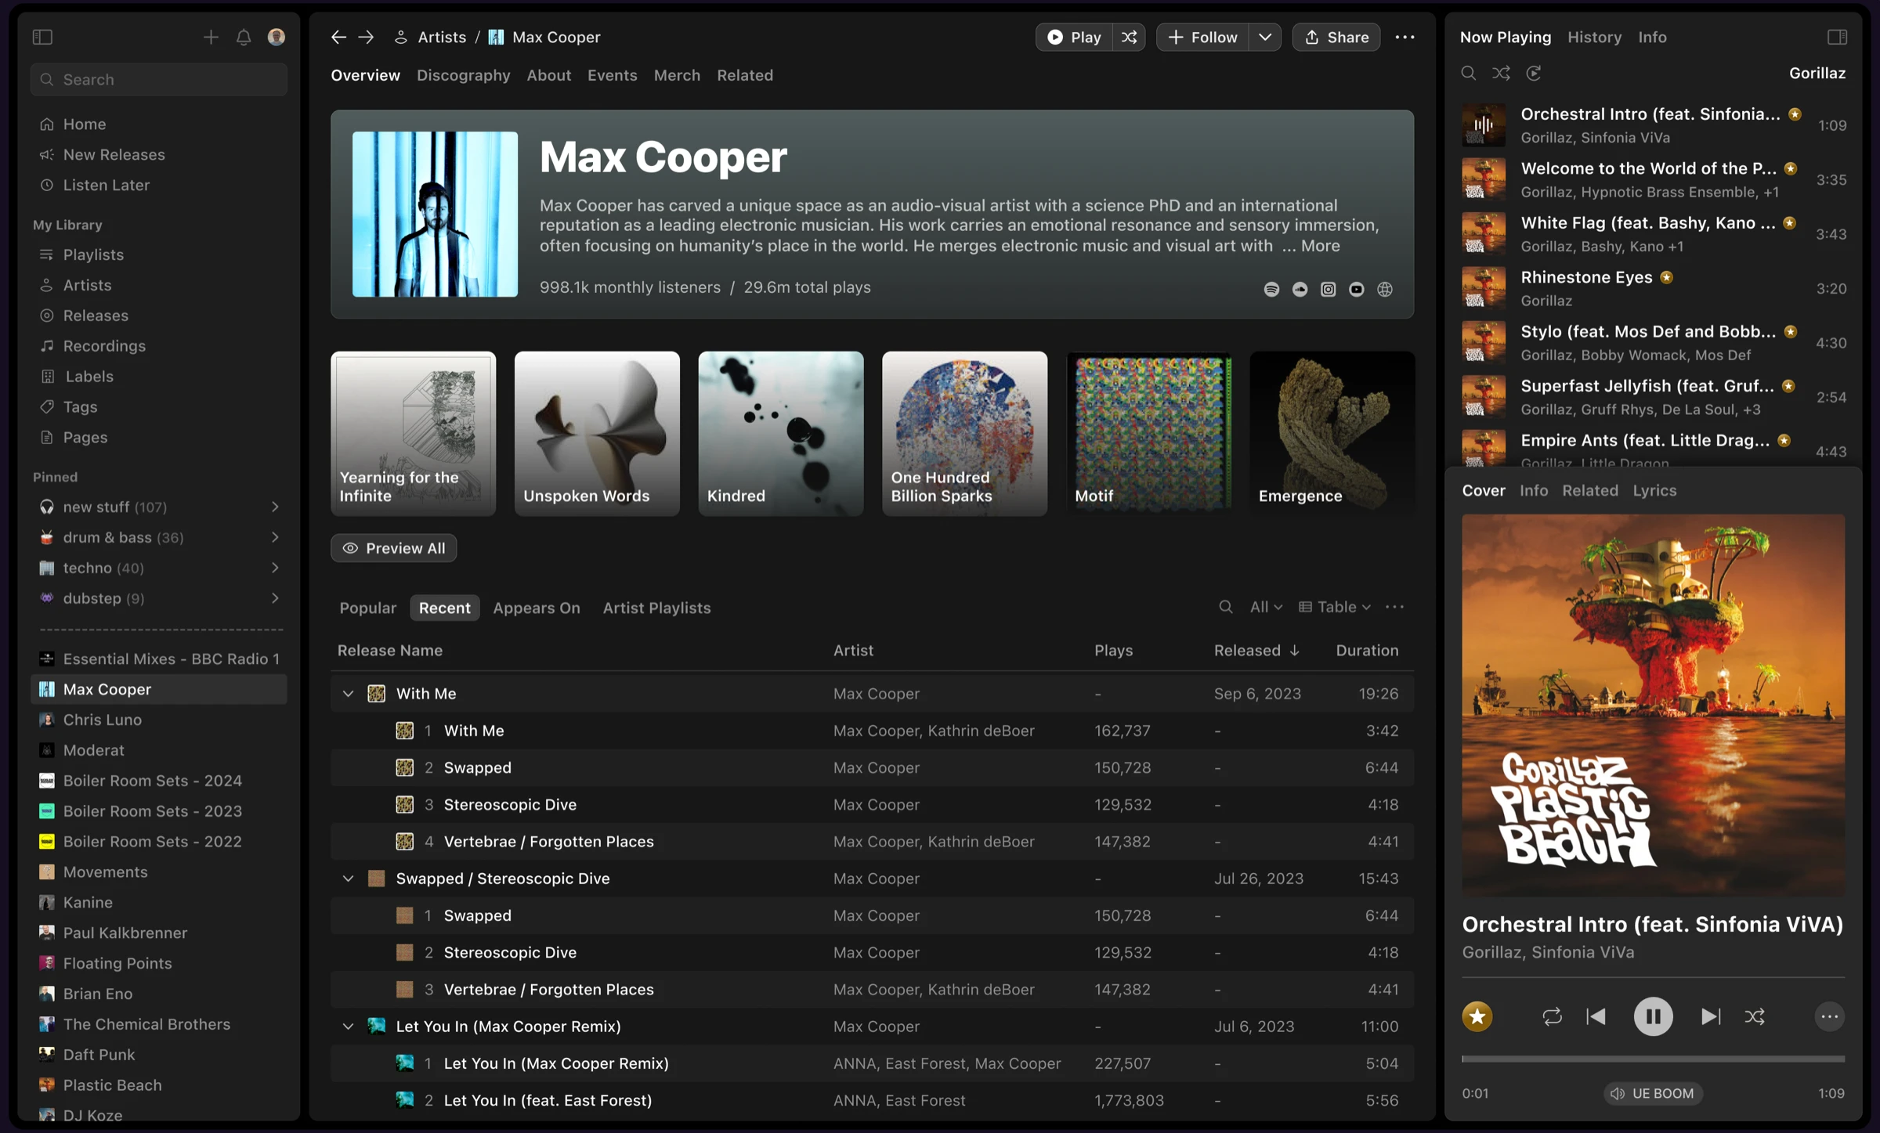Viewport: 1880px width, 1133px height.
Task: Click the Share button
Action: point(1336,37)
